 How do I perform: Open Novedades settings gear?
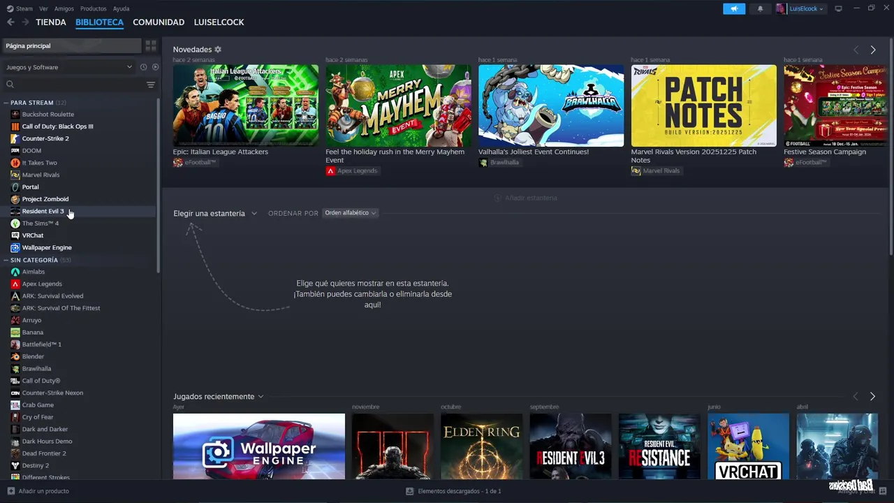click(x=218, y=50)
